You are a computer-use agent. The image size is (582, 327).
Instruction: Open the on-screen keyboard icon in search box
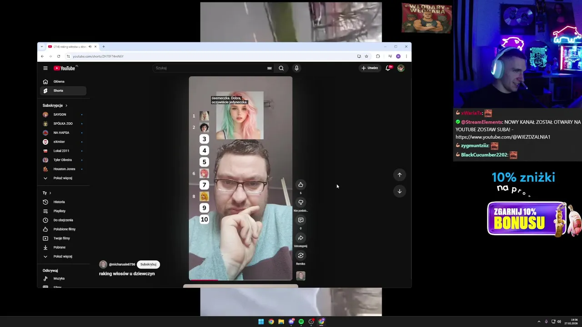(270, 68)
